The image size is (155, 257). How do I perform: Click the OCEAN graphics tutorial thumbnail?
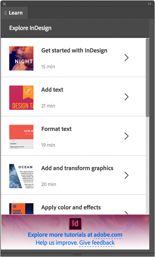coord(21,176)
